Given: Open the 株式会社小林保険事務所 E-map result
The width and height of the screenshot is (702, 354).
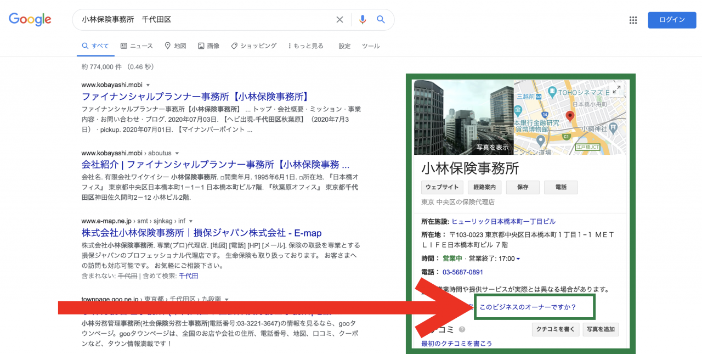Looking at the screenshot, I should pyautogui.click(x=201, y=233).
